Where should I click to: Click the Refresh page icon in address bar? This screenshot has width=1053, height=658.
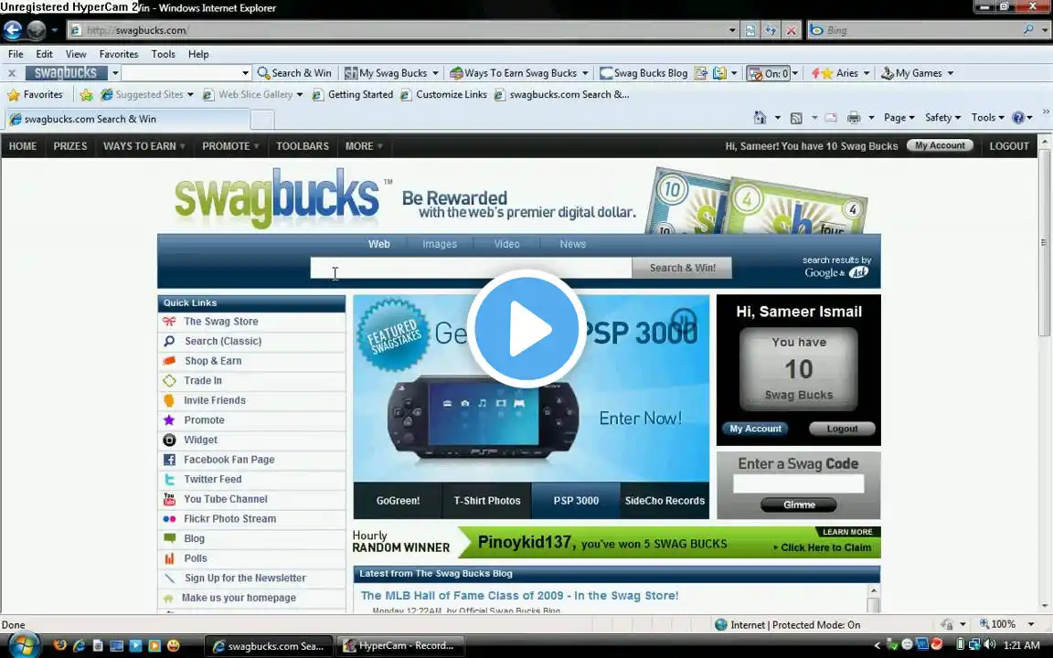pos(771,30)
